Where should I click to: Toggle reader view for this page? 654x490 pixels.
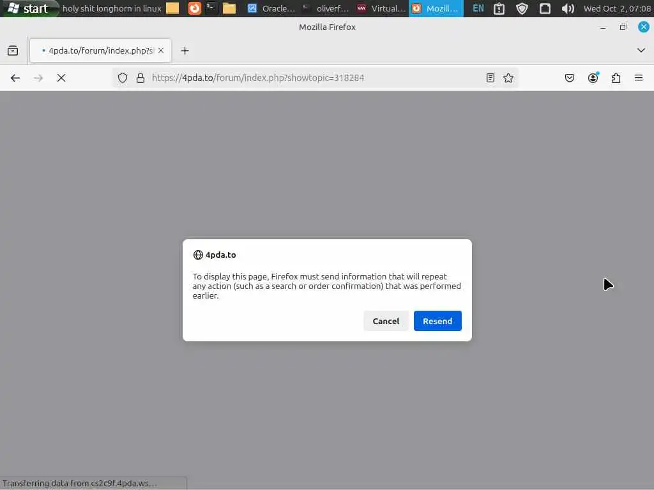coord(490,78)
